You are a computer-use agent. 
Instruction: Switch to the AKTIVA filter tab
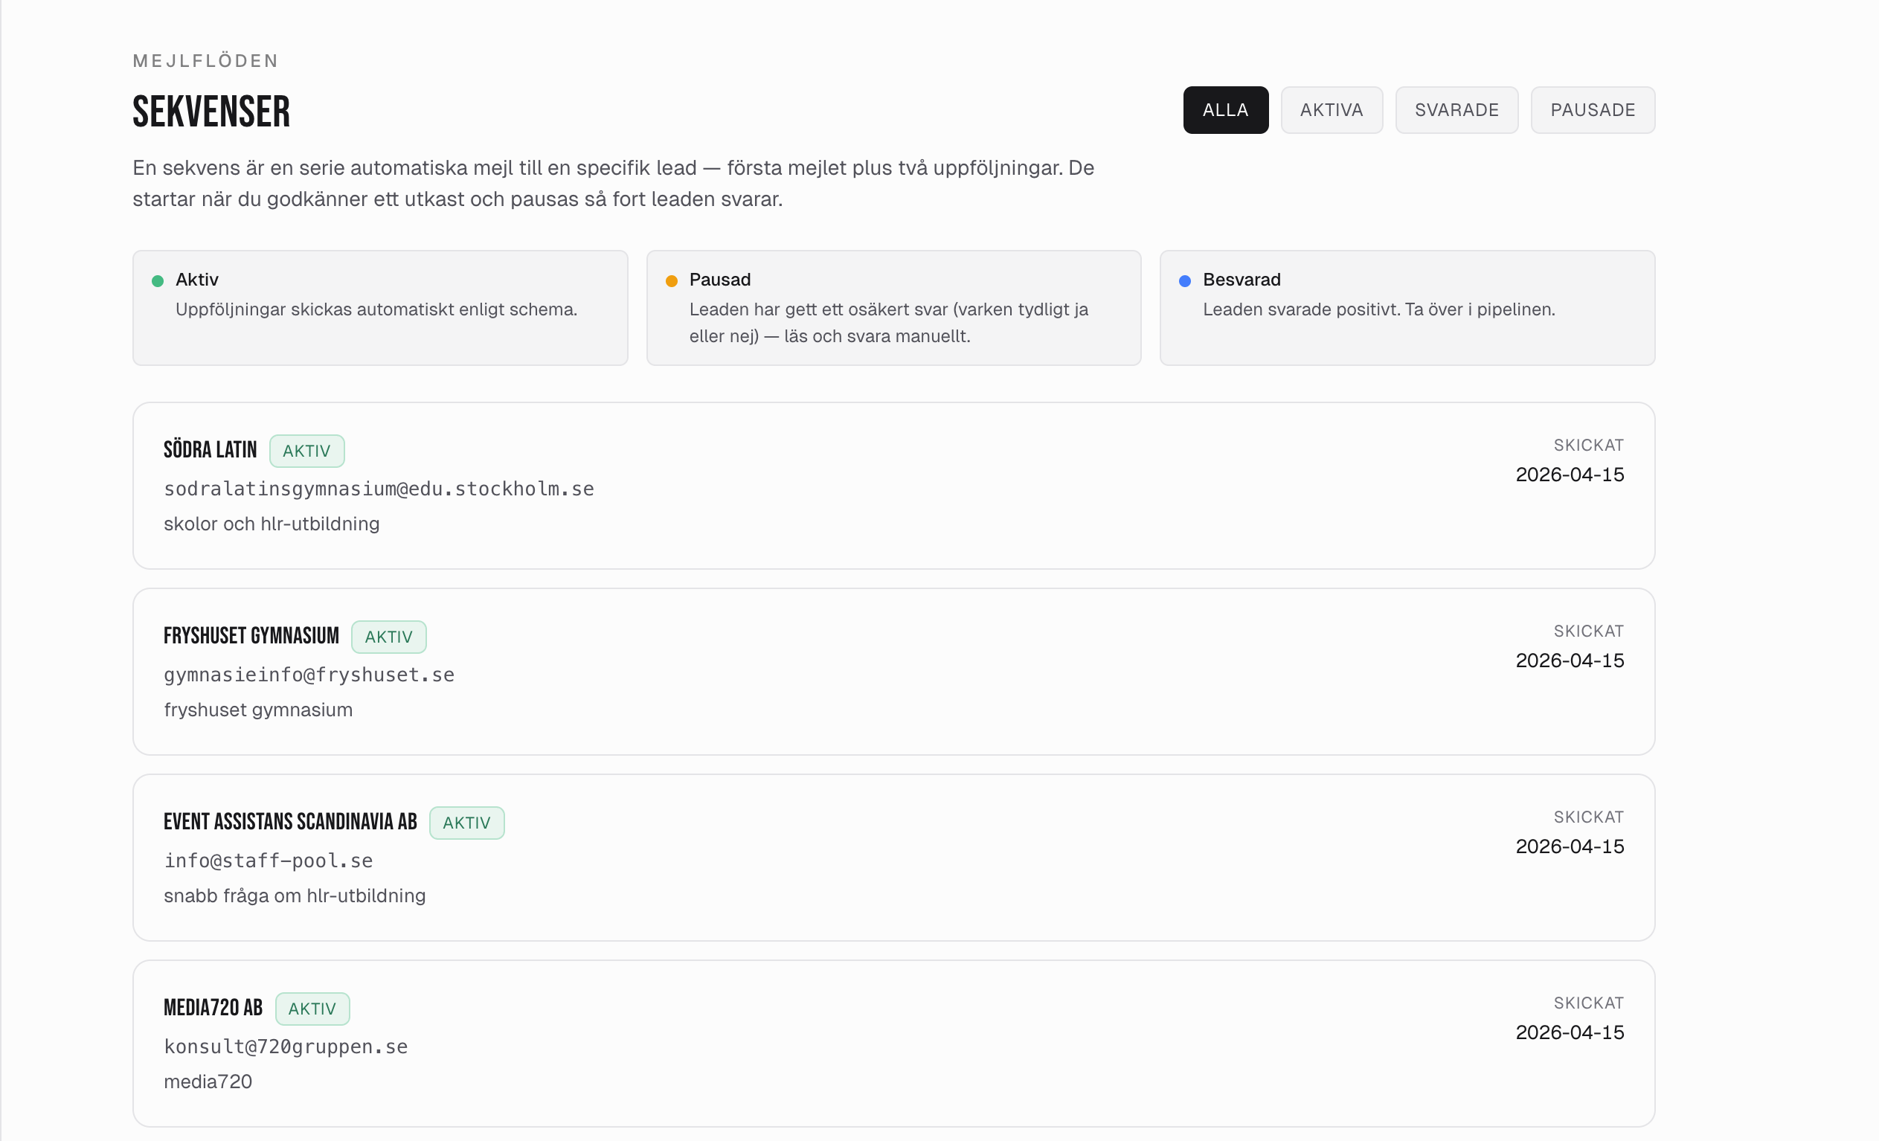tap(1331, 110)
